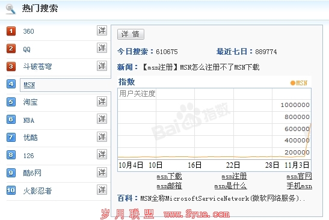Expand 详 details for 酷6网
This screenshot has width=329, height=220.
[102, 172]
